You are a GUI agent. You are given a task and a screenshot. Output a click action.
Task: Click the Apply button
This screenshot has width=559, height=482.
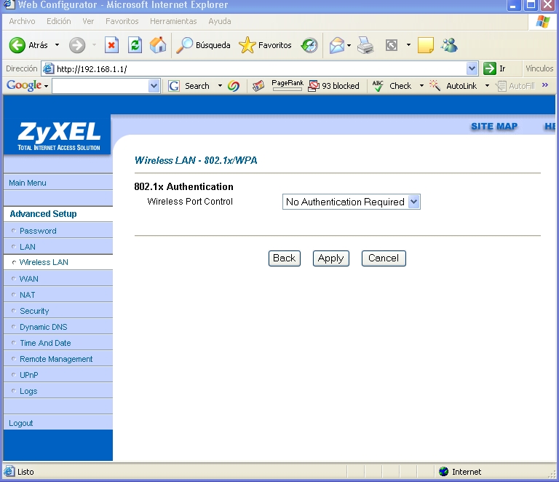[331, 258]
